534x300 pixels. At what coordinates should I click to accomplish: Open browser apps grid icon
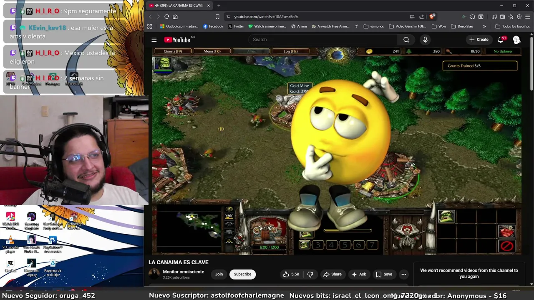(x=150, y=26)
